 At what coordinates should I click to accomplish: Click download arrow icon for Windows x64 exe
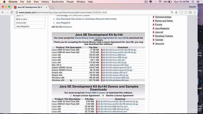pos(101,80)
